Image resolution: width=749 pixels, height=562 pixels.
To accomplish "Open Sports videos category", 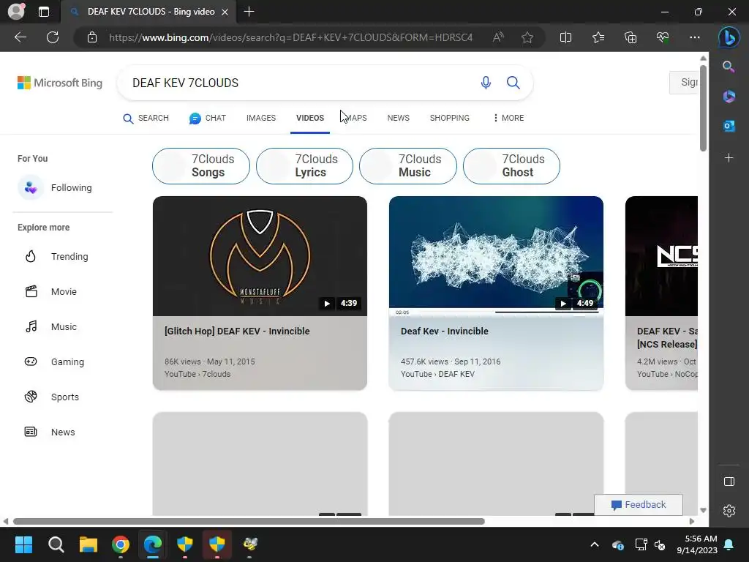I will (x=52, y=397).
